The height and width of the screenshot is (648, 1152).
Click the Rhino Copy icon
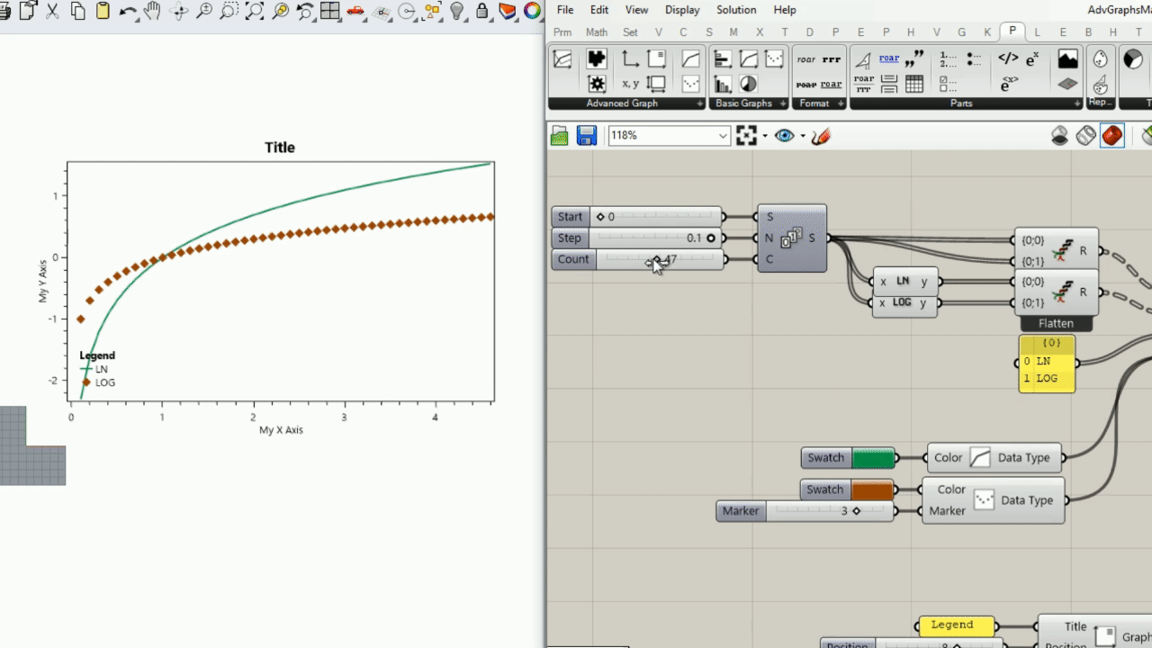[x=77, y=11]
